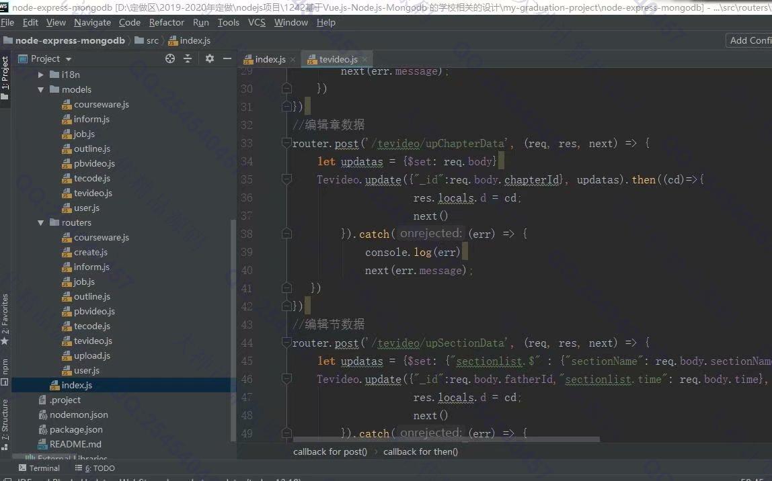Click the Project panel vertical scrollbar

click(x=233, y=330)
